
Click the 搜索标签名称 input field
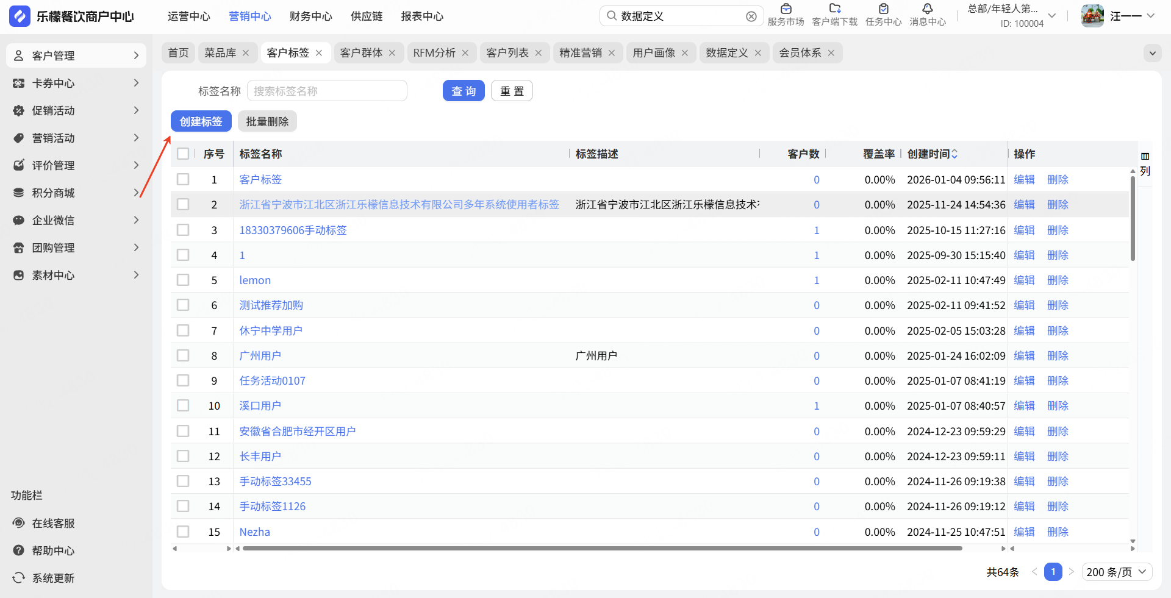(x=327, y=91)
